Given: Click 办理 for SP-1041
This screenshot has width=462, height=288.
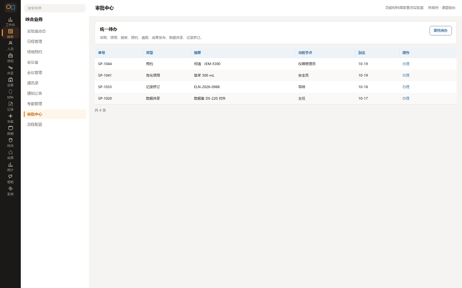Looking at the screenshot, I should point(406,75).
